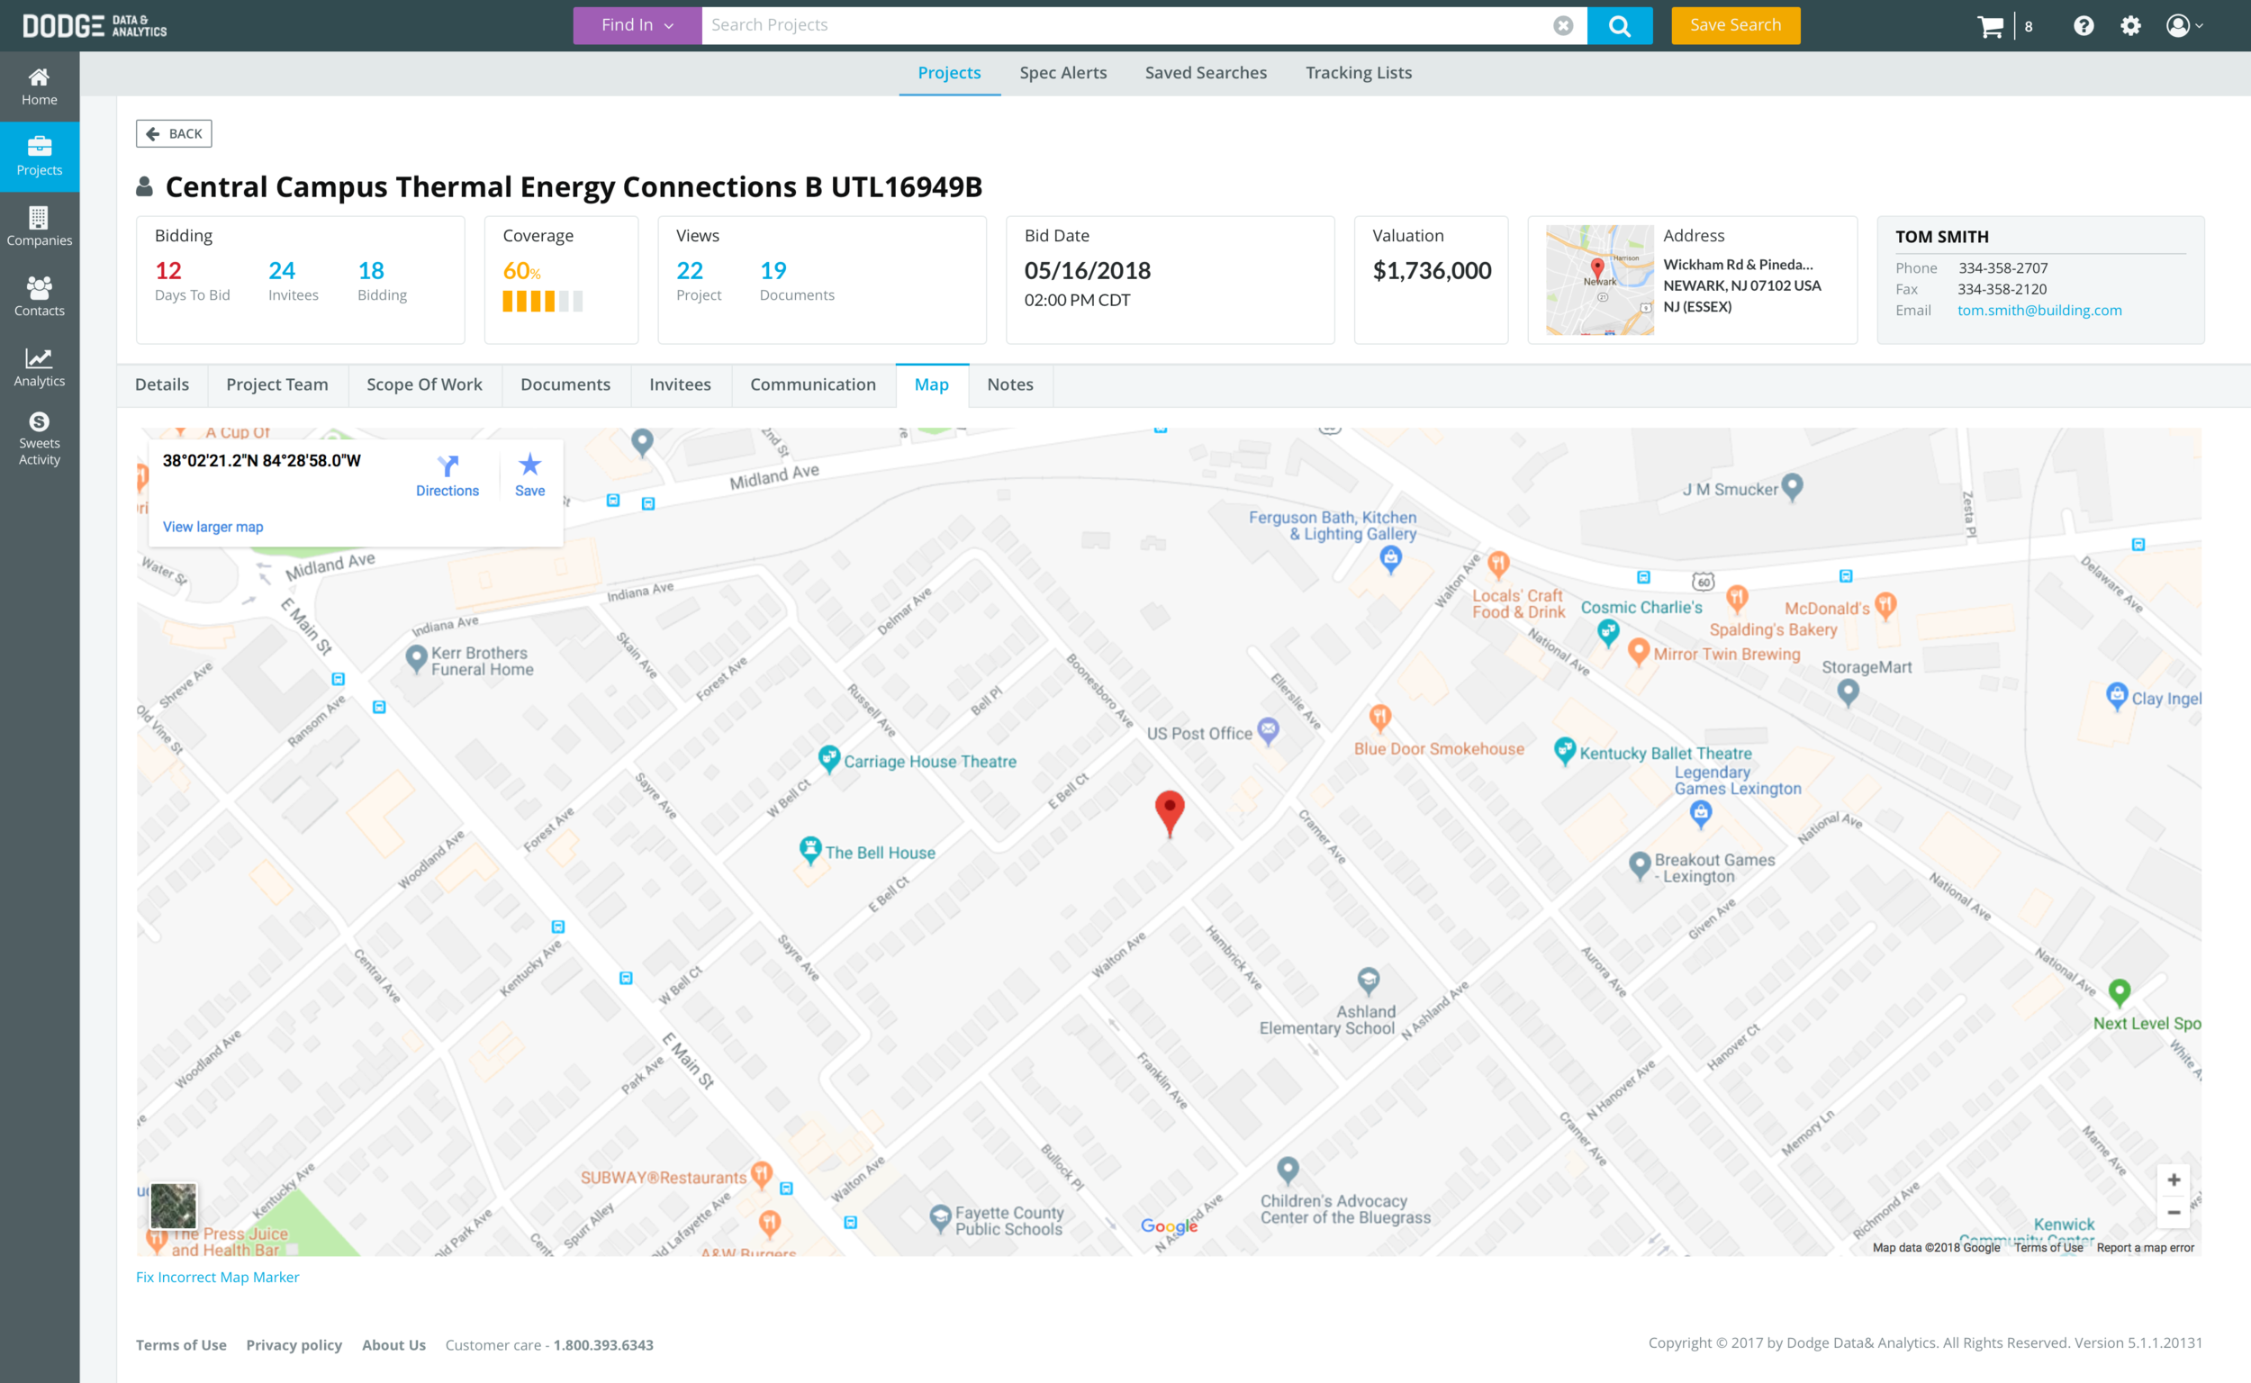
Task: Clear the search field with X icon
Action: [1563, 25]
